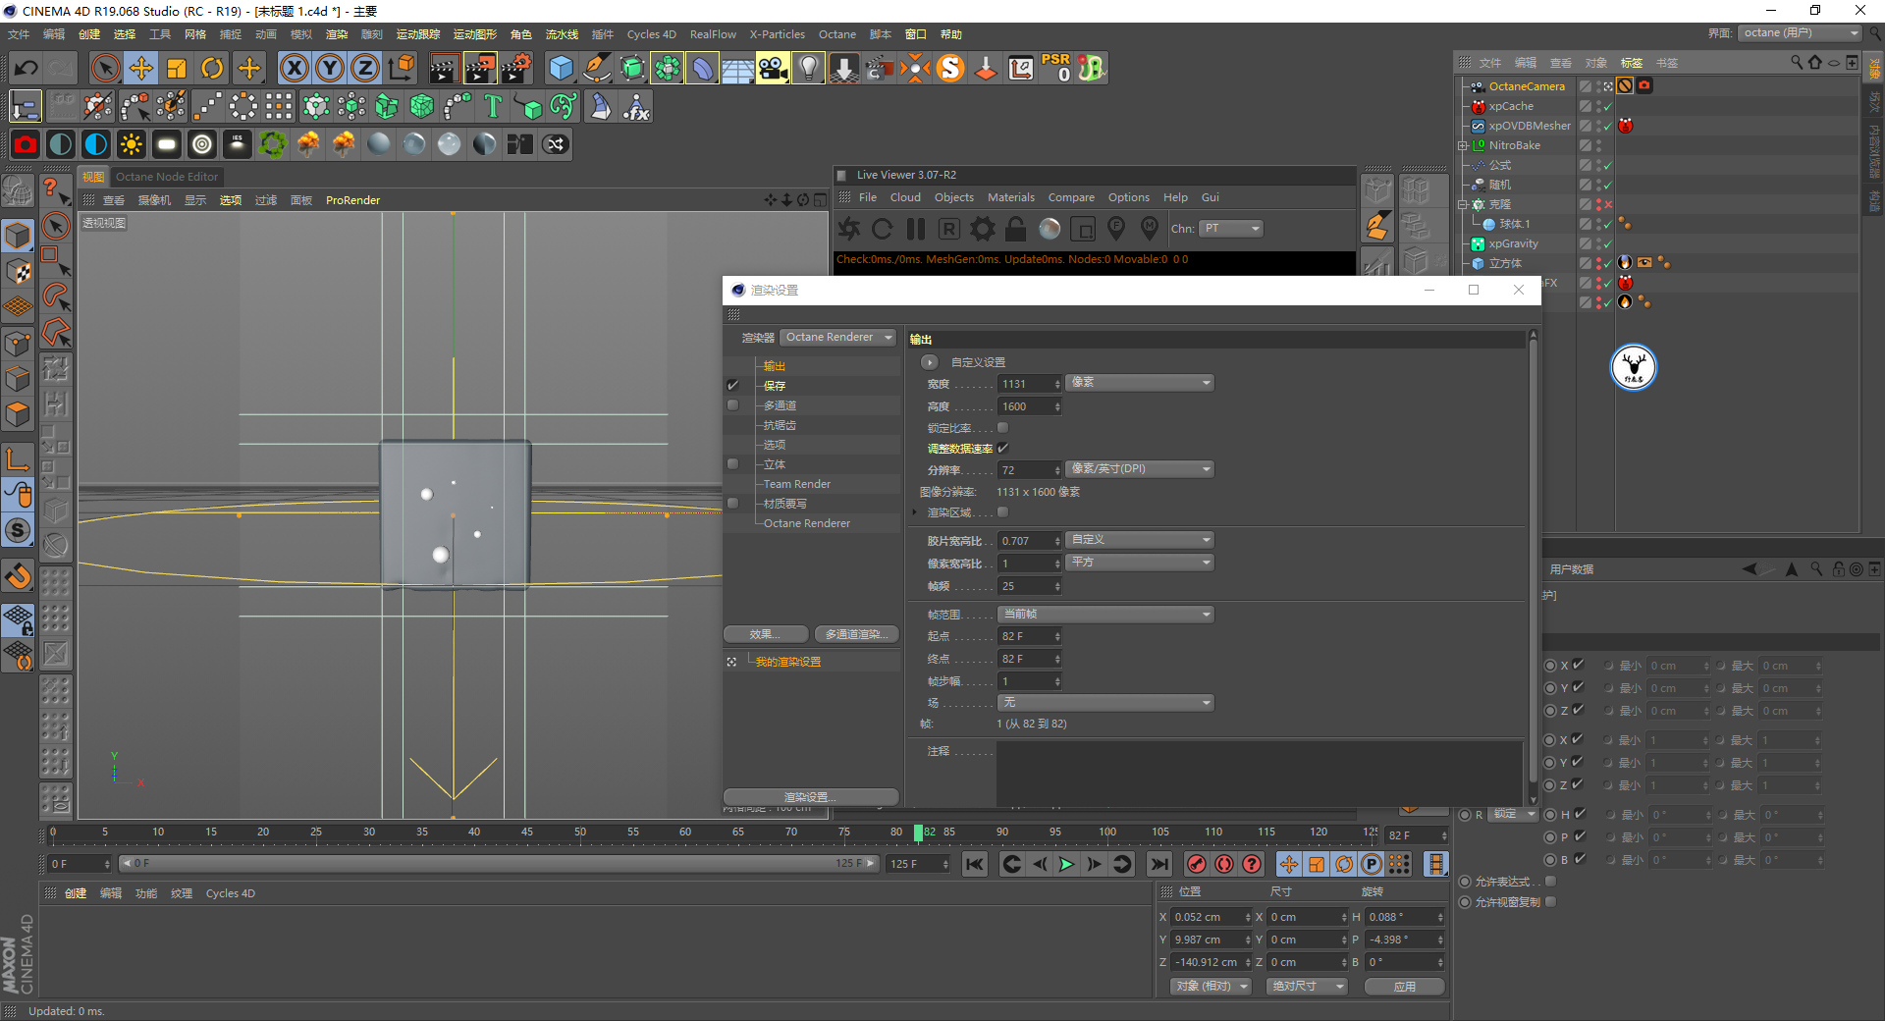Select the spline Pen tool

coord(597,68)
